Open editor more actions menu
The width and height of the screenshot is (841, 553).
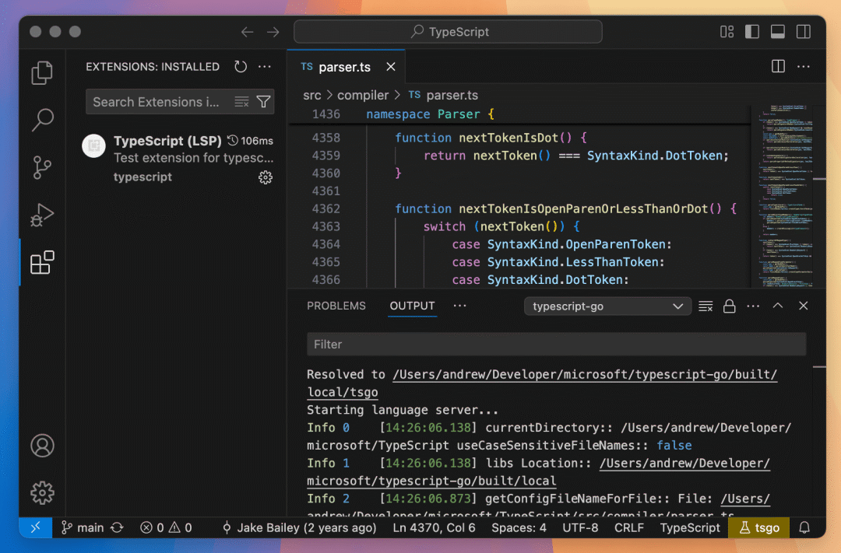[x=804, y=66]
